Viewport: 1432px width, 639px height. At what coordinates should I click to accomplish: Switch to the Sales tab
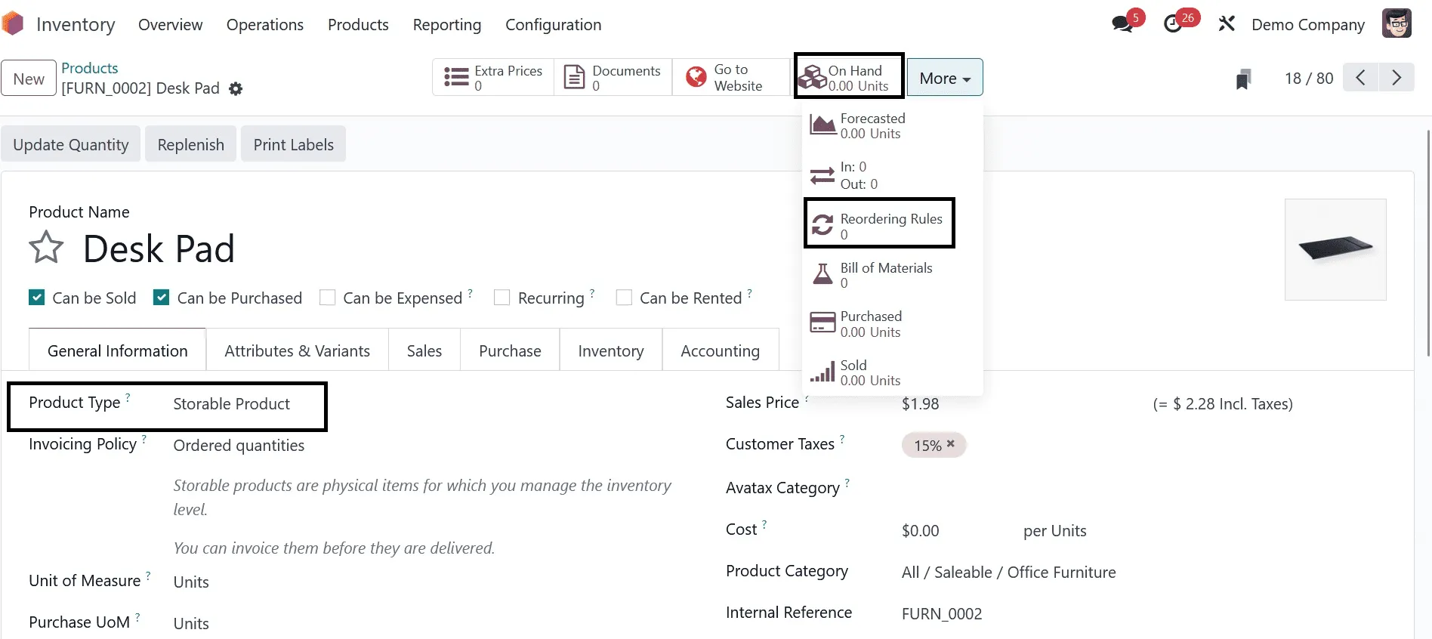point(424,350)
